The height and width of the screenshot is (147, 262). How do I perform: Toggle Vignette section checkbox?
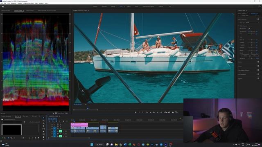pos(258,78)
